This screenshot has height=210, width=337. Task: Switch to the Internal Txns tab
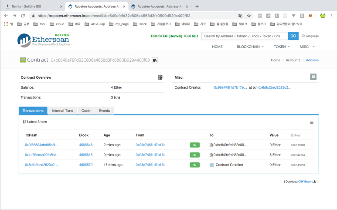point(62,110)
